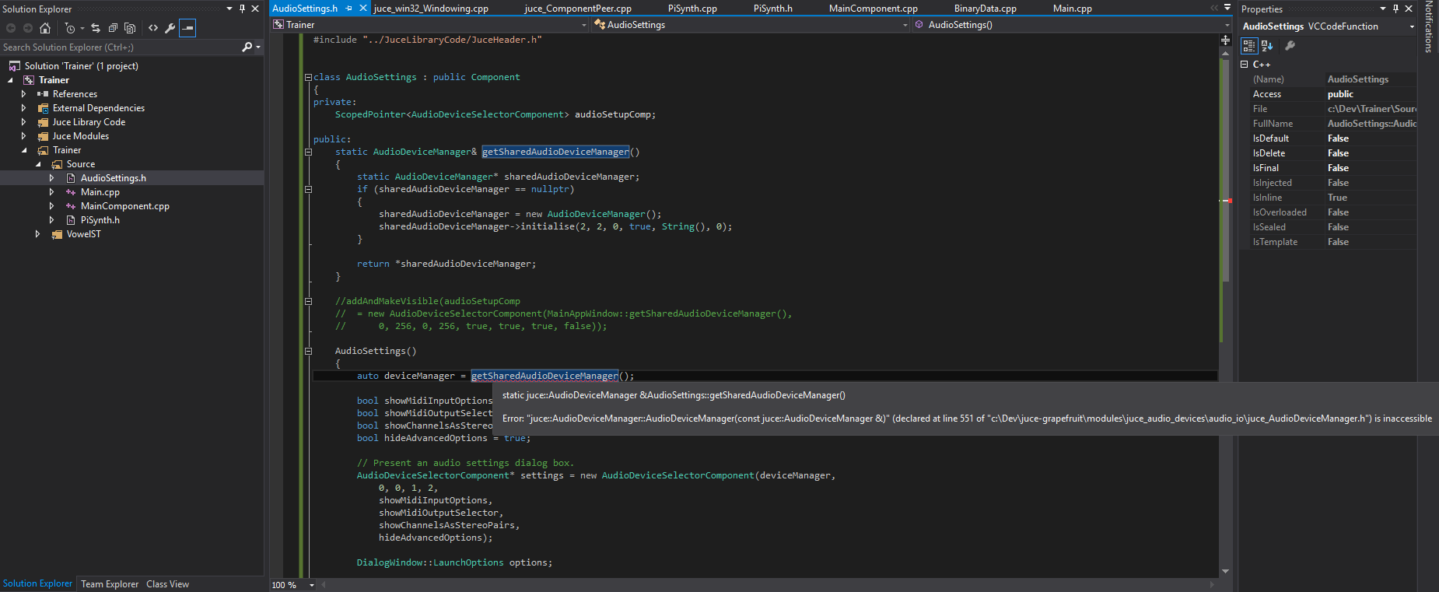Sort properties Alphabetically
The height and width of the screenshot is (592, 1439).
pyautogui.click(x=1267, y=46)
